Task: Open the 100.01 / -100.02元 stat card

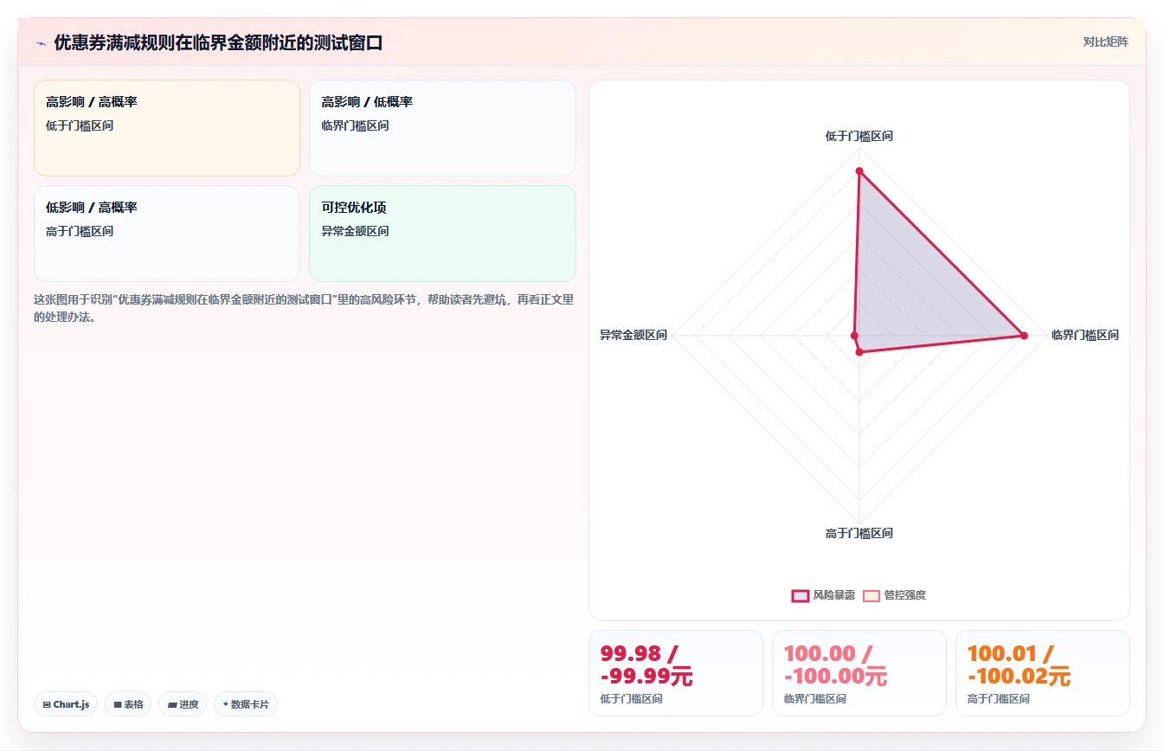Action: (x=1043, y=673)
